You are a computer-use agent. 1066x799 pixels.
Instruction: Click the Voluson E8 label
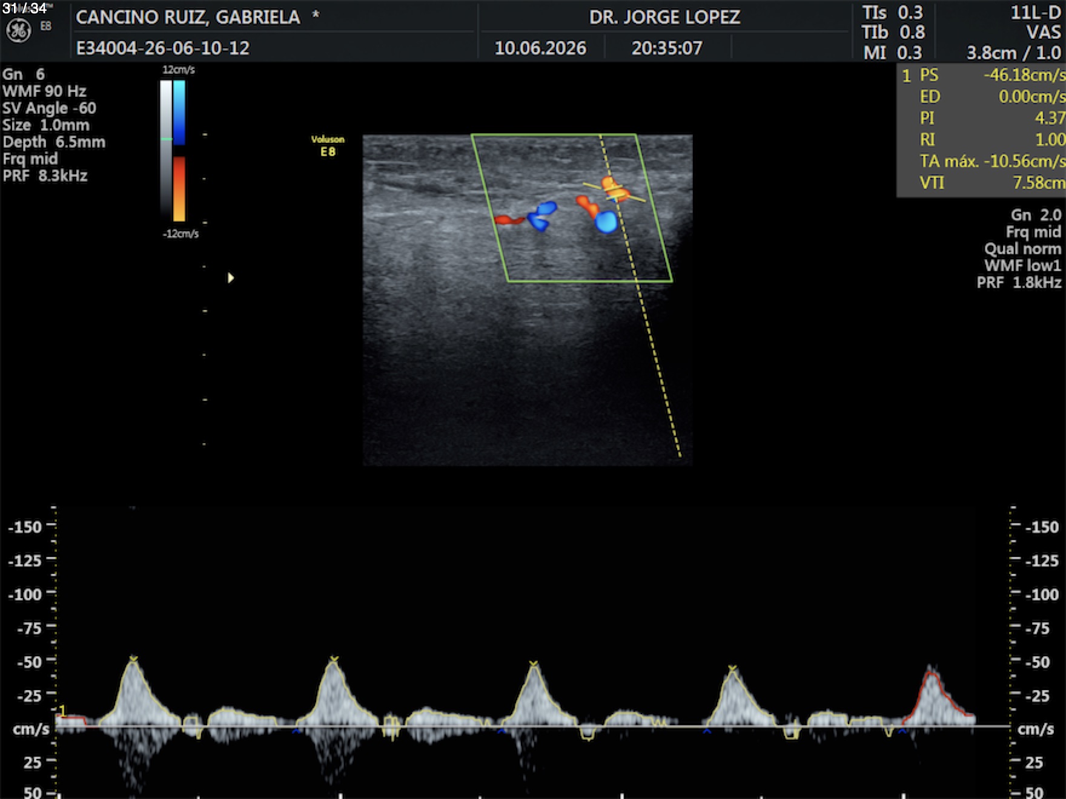[x=328, y=146]
